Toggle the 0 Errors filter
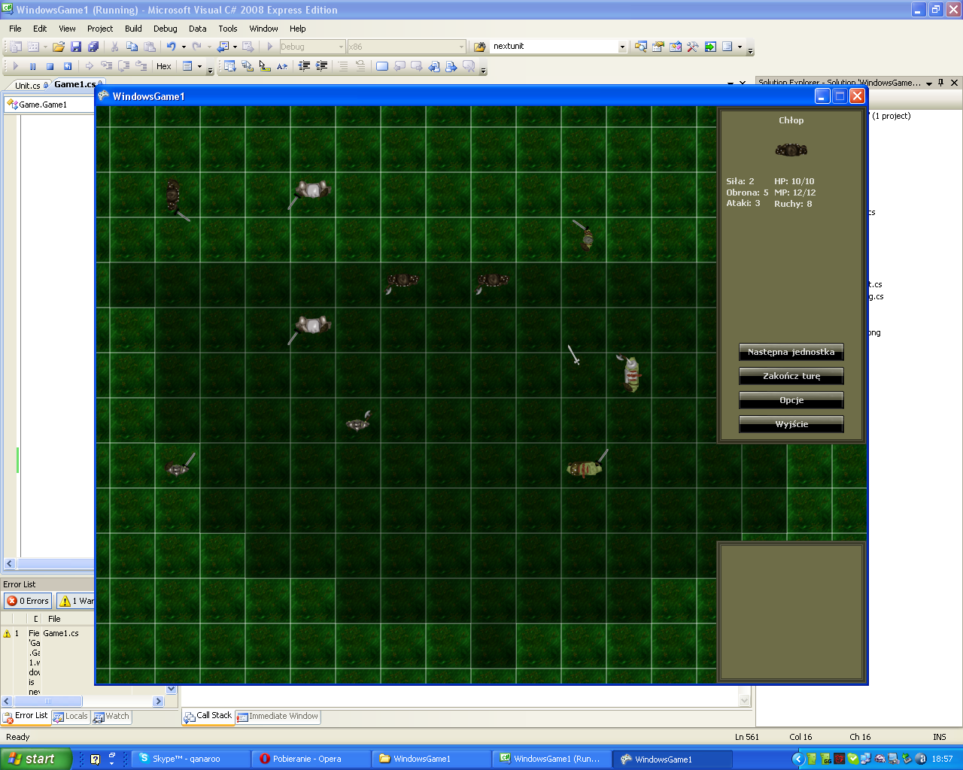The image size is (963, 770). pyautogui.click(x=28, y=601)
